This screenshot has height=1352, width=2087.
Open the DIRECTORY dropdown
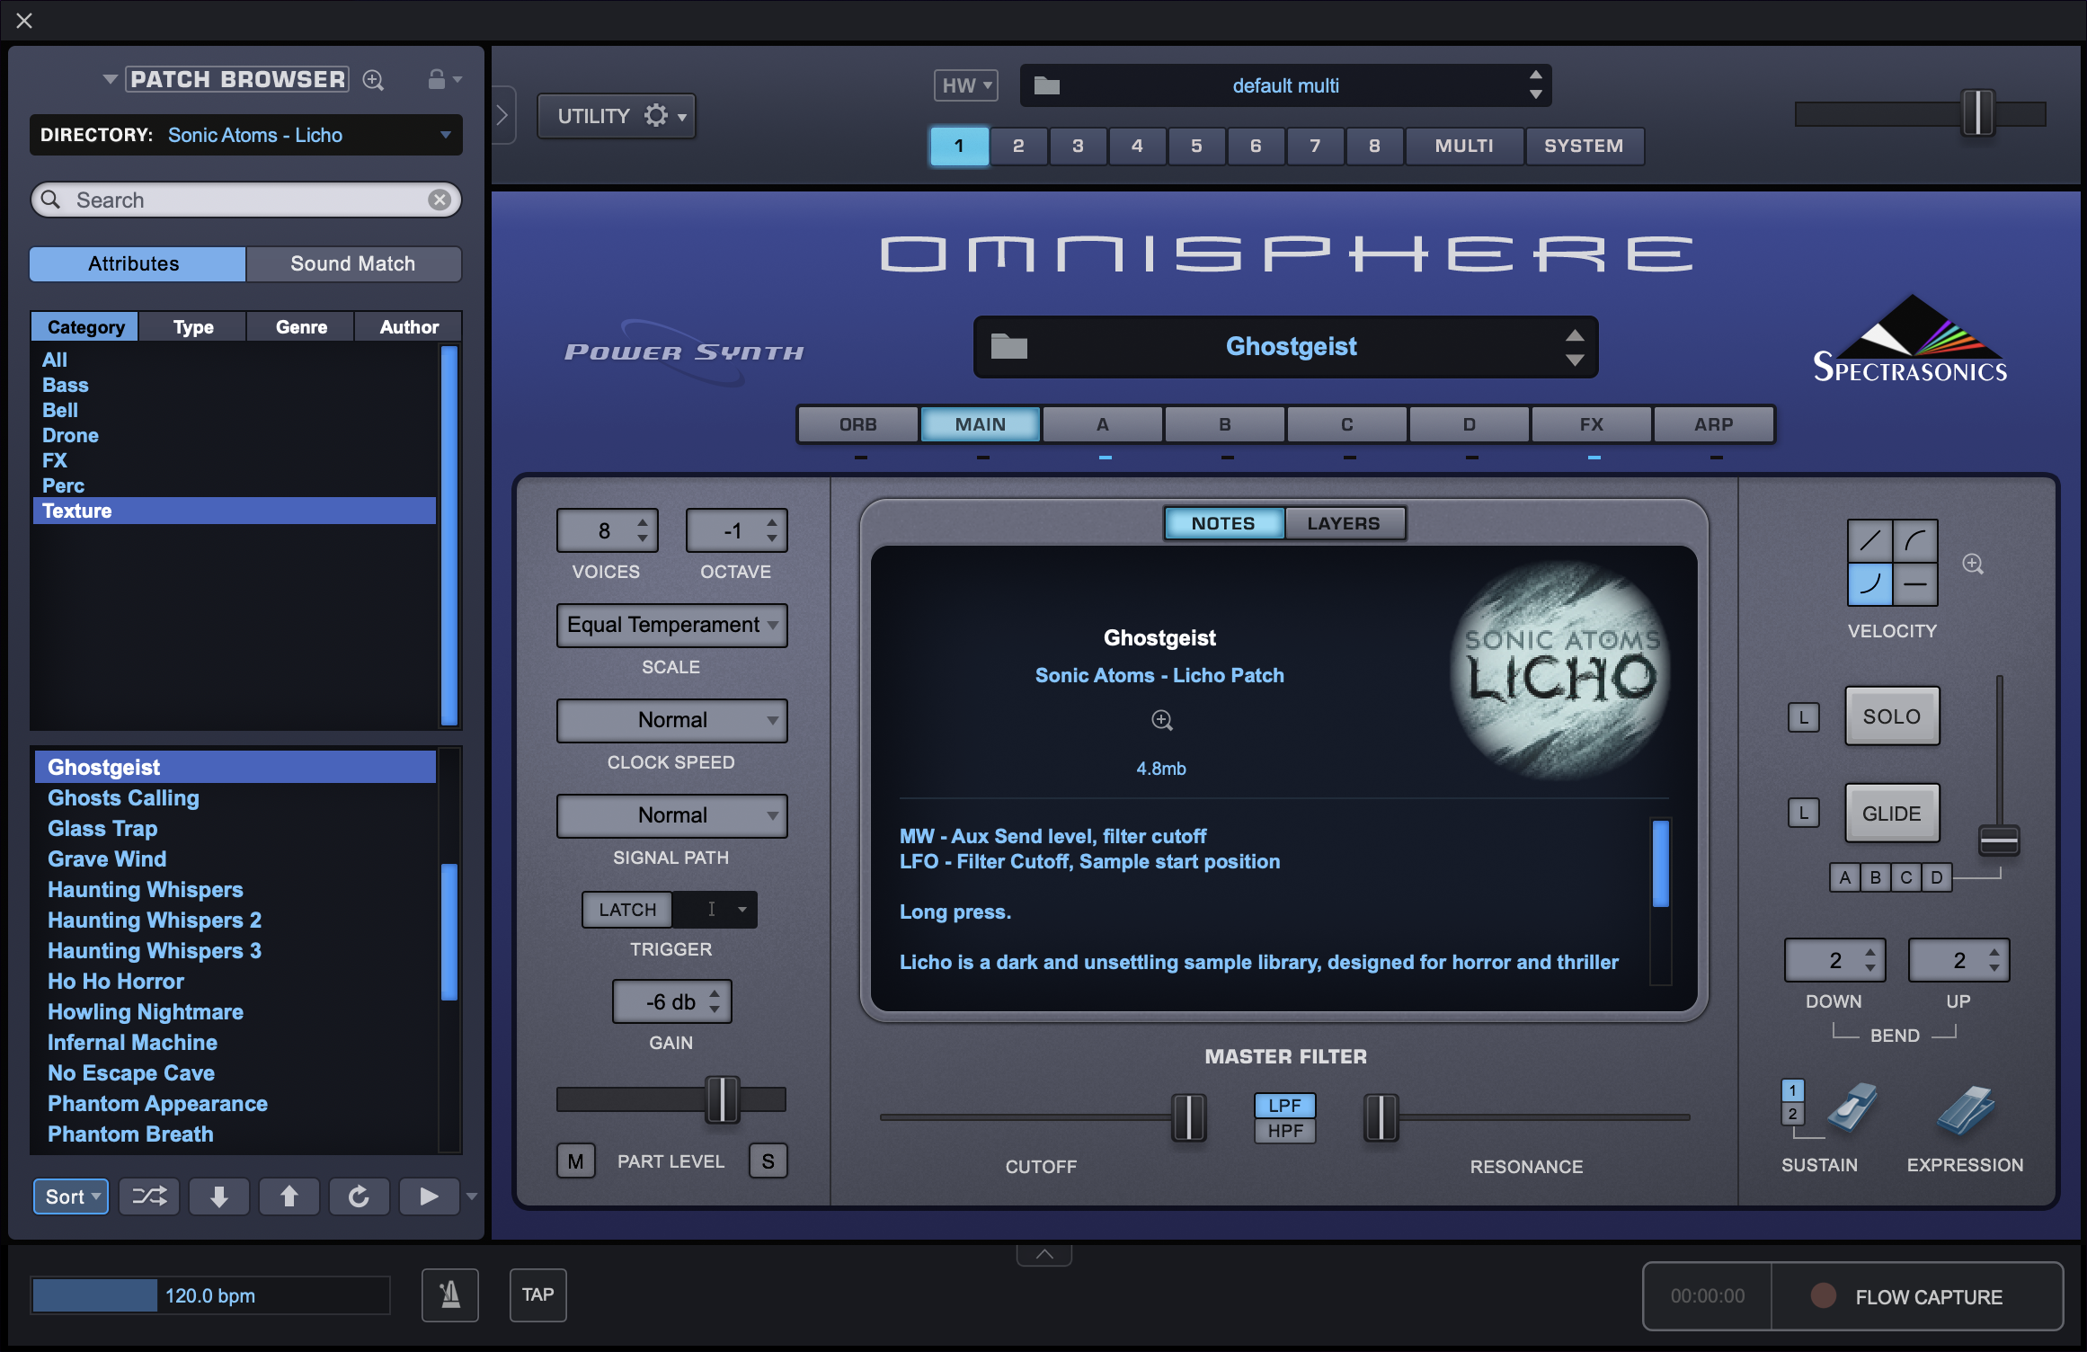point(246,135)
